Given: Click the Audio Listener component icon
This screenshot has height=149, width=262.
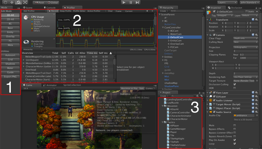Looking at the screenshot, I should 211,100.
